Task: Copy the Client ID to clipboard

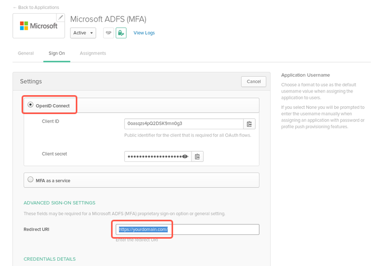Action: [x=250, y=124]
